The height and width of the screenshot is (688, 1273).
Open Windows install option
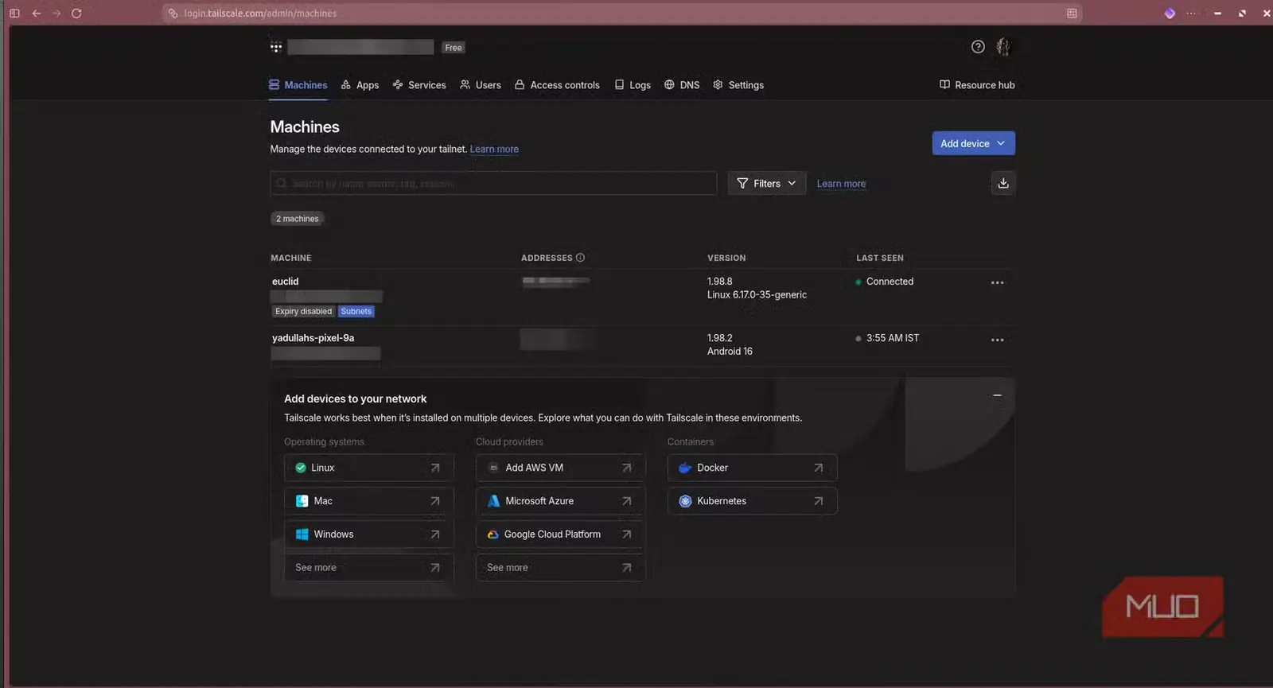(x=369, y=534)
